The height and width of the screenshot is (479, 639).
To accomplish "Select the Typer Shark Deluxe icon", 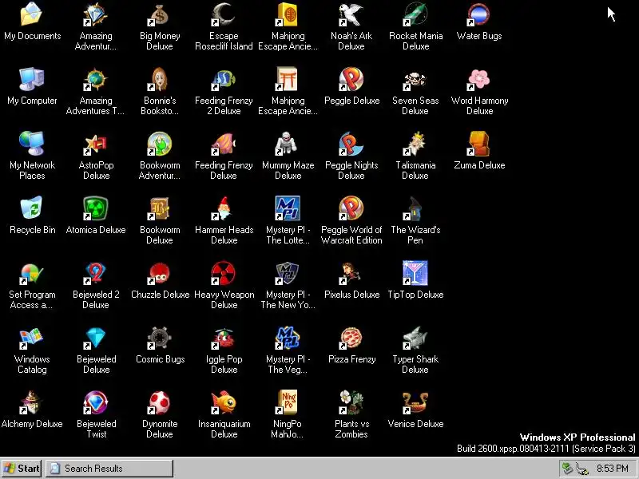I will pyautogui.click(x=415, y=338).
